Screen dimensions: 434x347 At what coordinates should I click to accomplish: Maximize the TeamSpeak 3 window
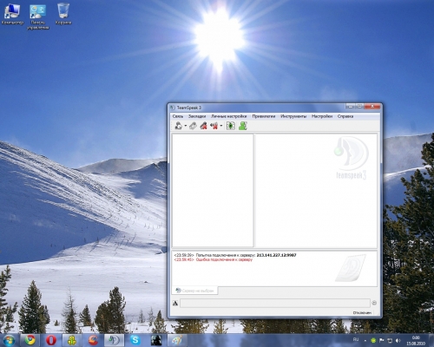tap(359, 107)
